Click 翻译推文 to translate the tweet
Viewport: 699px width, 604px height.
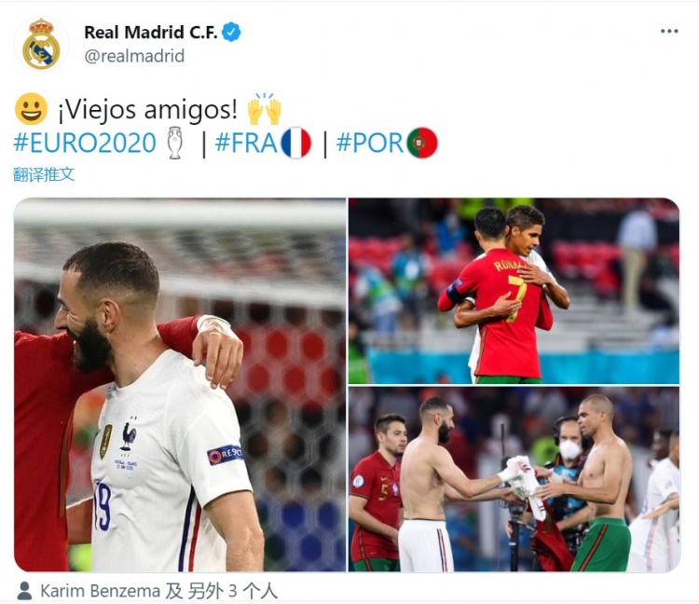pyautogui.click(x=44, y=174)
